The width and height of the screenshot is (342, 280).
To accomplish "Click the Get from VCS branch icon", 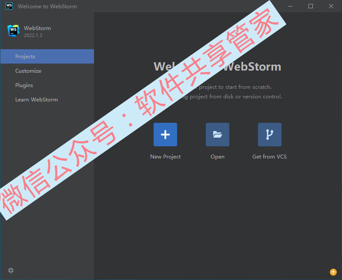I will point(270,135).
